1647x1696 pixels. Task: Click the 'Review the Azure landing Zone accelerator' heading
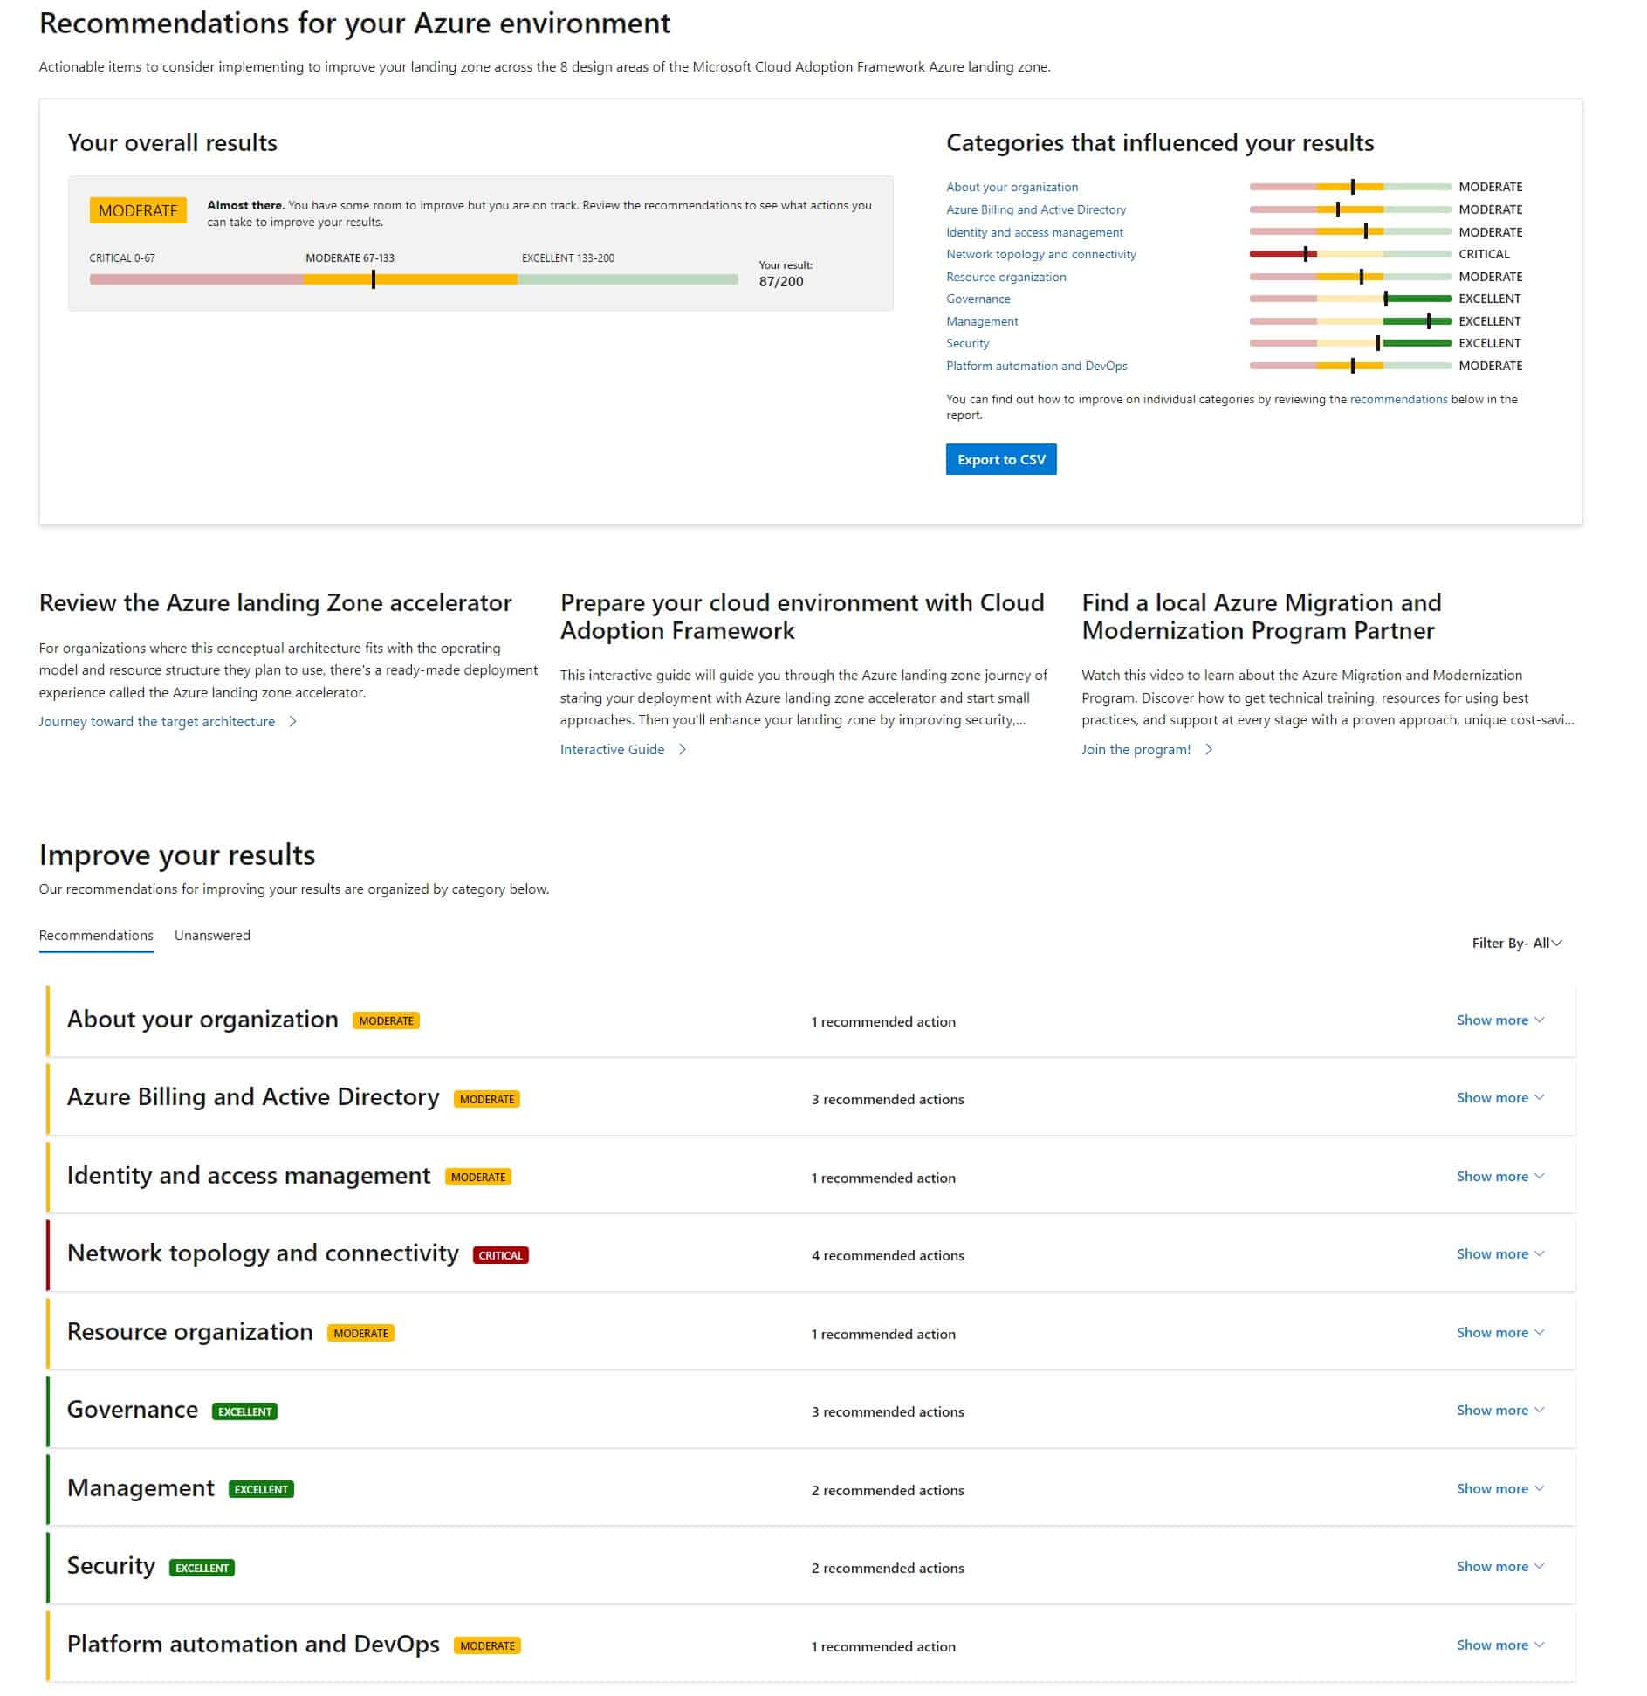275,602
